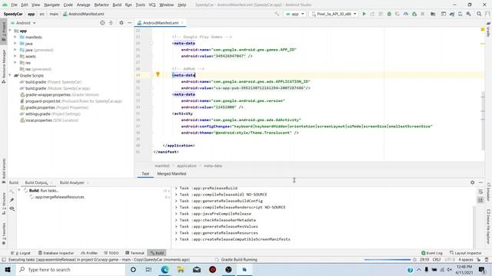The width and height of the screenshot is (492, 276).
Task: Open the notifications action center icon
Action: [482, 269]
